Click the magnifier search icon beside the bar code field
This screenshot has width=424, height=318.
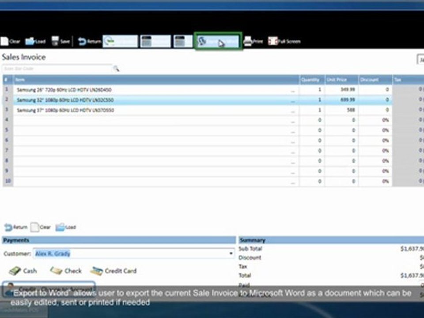coord(116,68)
